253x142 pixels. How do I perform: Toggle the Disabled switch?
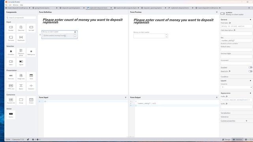[250, 67]
